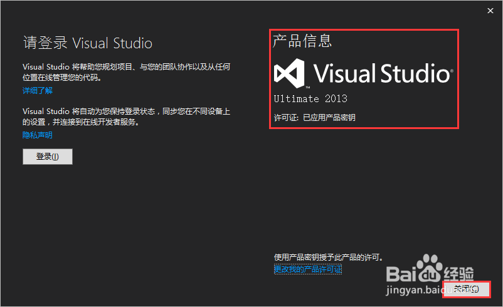Dismiss the dialog with the top-right X
503x307 pixels.
point(490,10)
